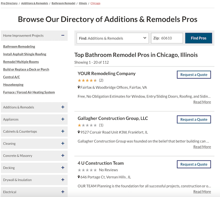Read More about 4 U Construction Team
The width and height of the screenshot is (220, 197).
pos(202,192)
